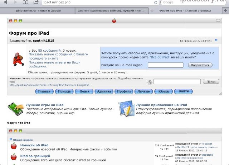229x165 pixels.
Task: Click yellow button in boards panel
Action: [x=15, y=131]
